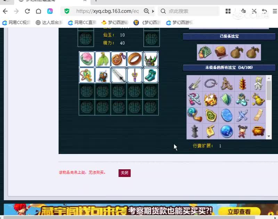Open the favorites star list icon
This screenshot has width=278, height=219.
243,11
